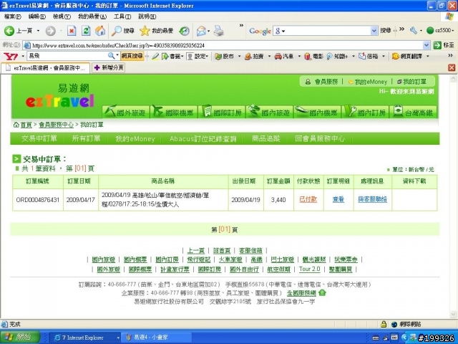Viewport: 458px width, 344px height.
Task: Click the Yahoo Y! toolbar logo
Action: (11, 56)
